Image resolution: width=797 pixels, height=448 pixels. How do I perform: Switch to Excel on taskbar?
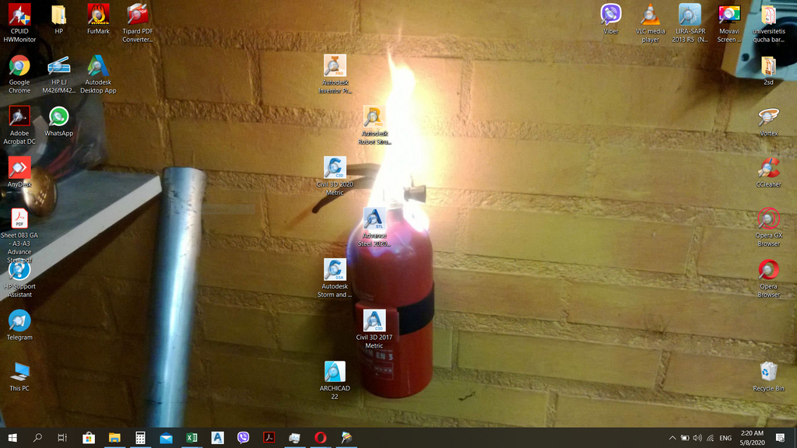click(x=191, y=437)
